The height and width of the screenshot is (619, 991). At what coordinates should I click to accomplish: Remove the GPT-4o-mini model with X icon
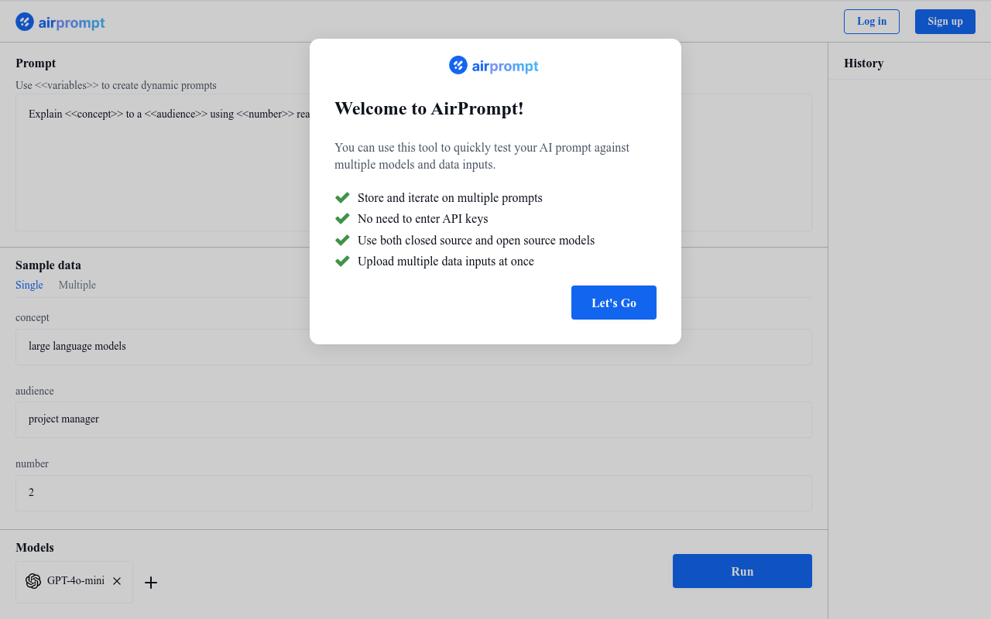click(117, 581)
